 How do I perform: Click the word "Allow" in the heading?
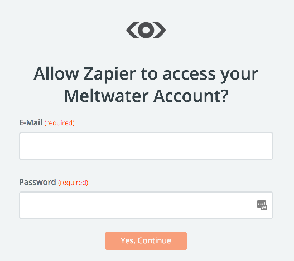click(56, 73)
